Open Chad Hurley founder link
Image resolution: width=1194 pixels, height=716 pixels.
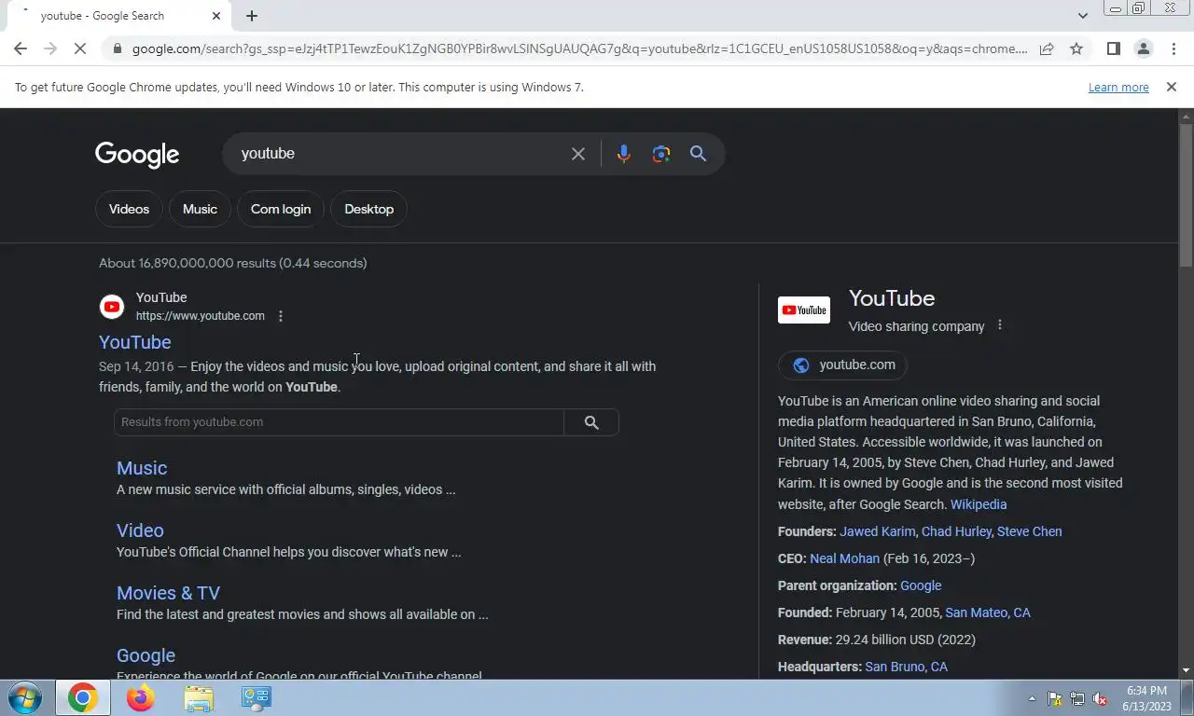click(x=956, y=531)
